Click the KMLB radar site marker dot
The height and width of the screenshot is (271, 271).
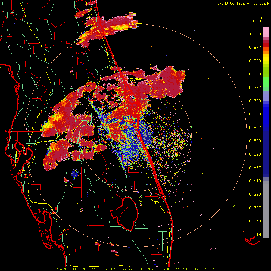[135, 136]
